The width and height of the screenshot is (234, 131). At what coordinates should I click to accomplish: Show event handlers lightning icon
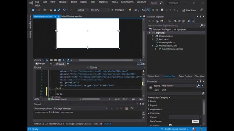point(203,86)
